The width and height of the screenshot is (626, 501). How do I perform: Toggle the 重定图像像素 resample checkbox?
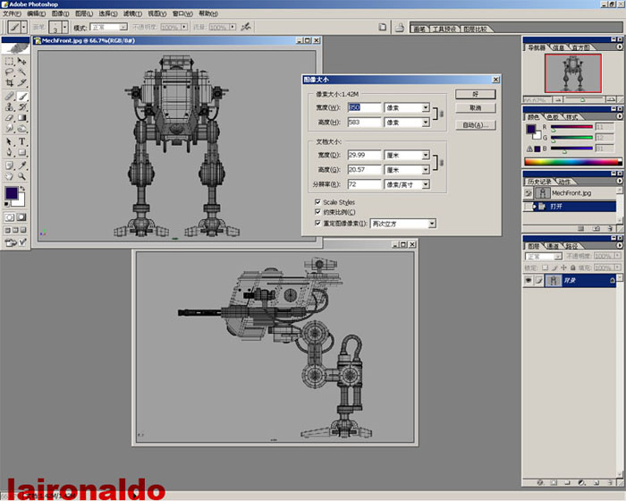click(x=318, y=223)
